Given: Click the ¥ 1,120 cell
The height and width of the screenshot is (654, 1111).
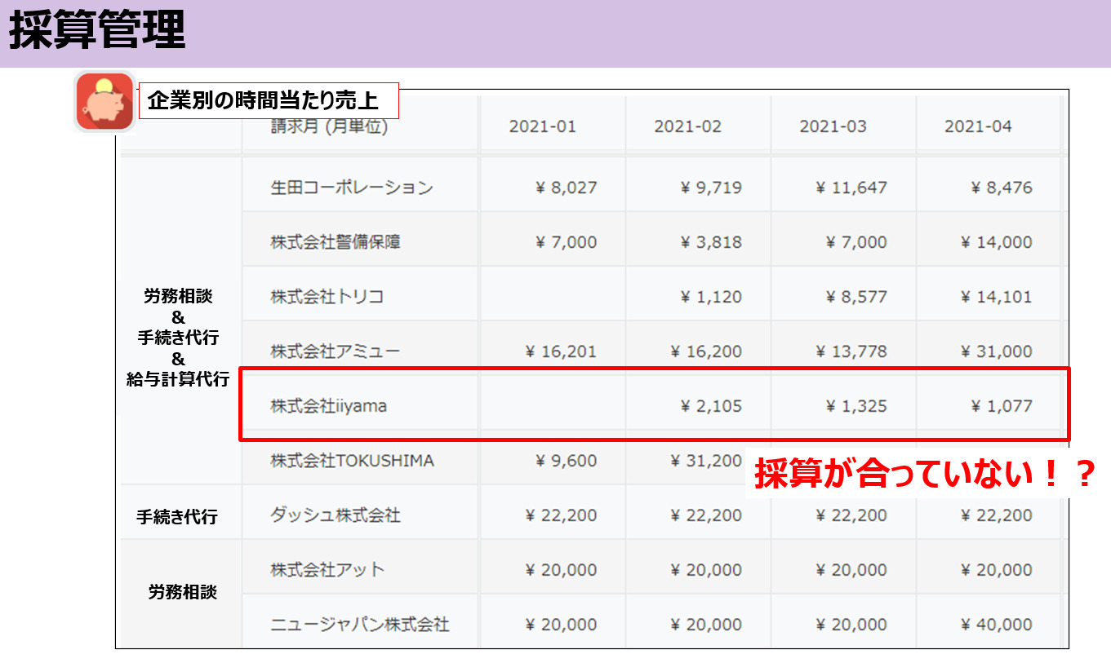Looking at the screenshot, I should pyautogui.click(x=711, y=297).
